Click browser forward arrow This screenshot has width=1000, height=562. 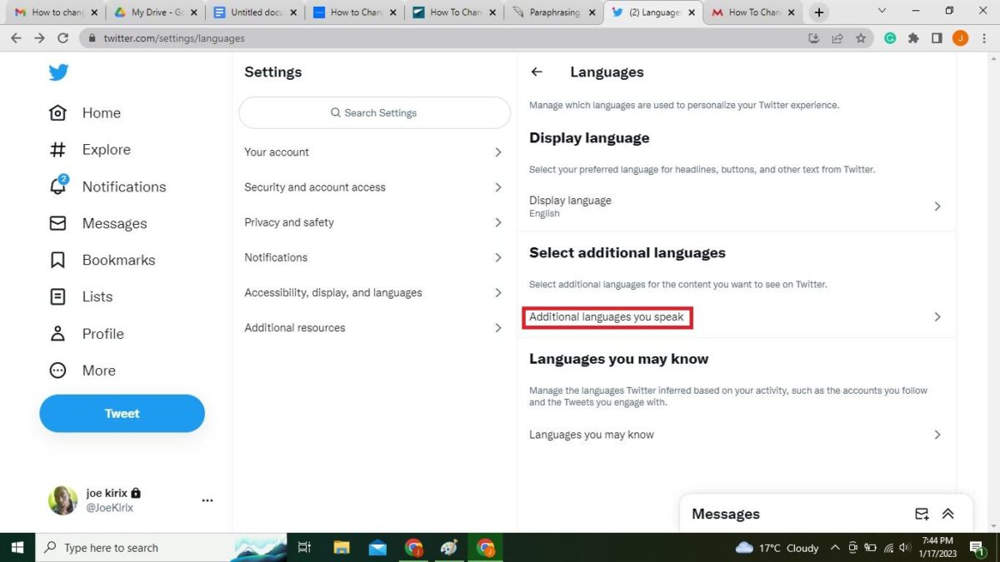point(39,38)
